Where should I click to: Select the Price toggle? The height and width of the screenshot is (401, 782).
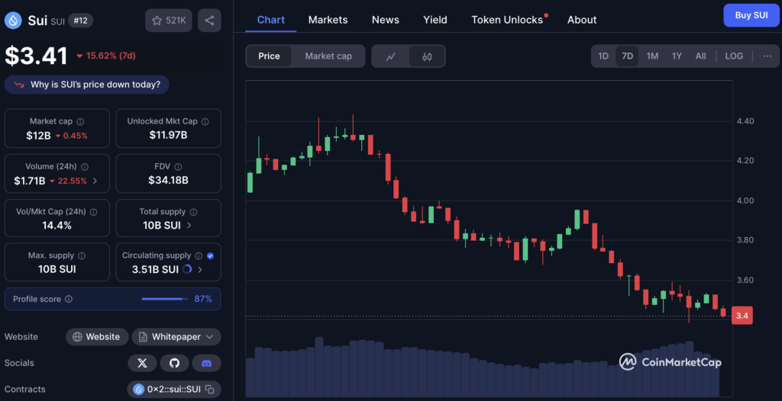269,56
